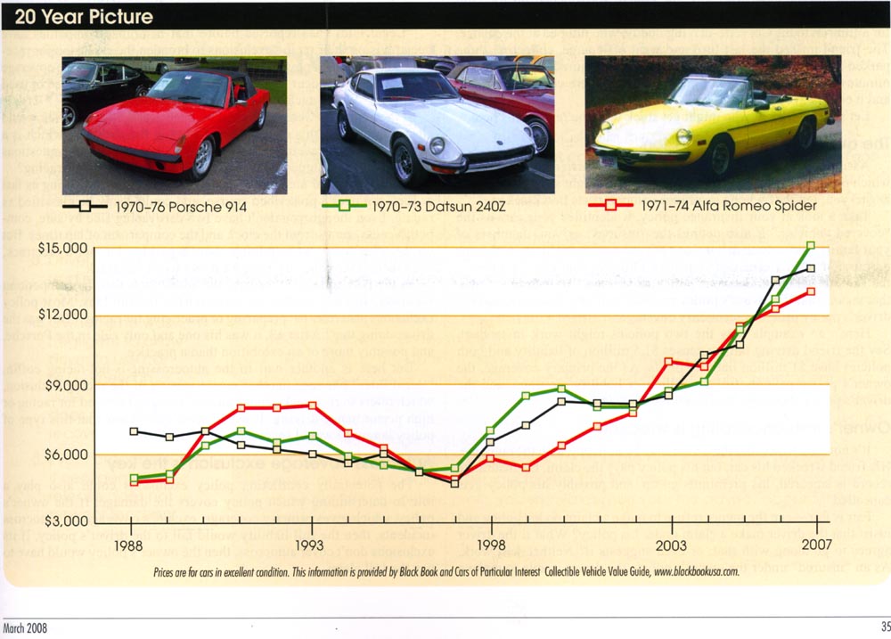Image resolution: width=891 pixels, height=639 pixels.
Task: Click the "20 Year Picture" heading
Action: [x=84, y=16]
